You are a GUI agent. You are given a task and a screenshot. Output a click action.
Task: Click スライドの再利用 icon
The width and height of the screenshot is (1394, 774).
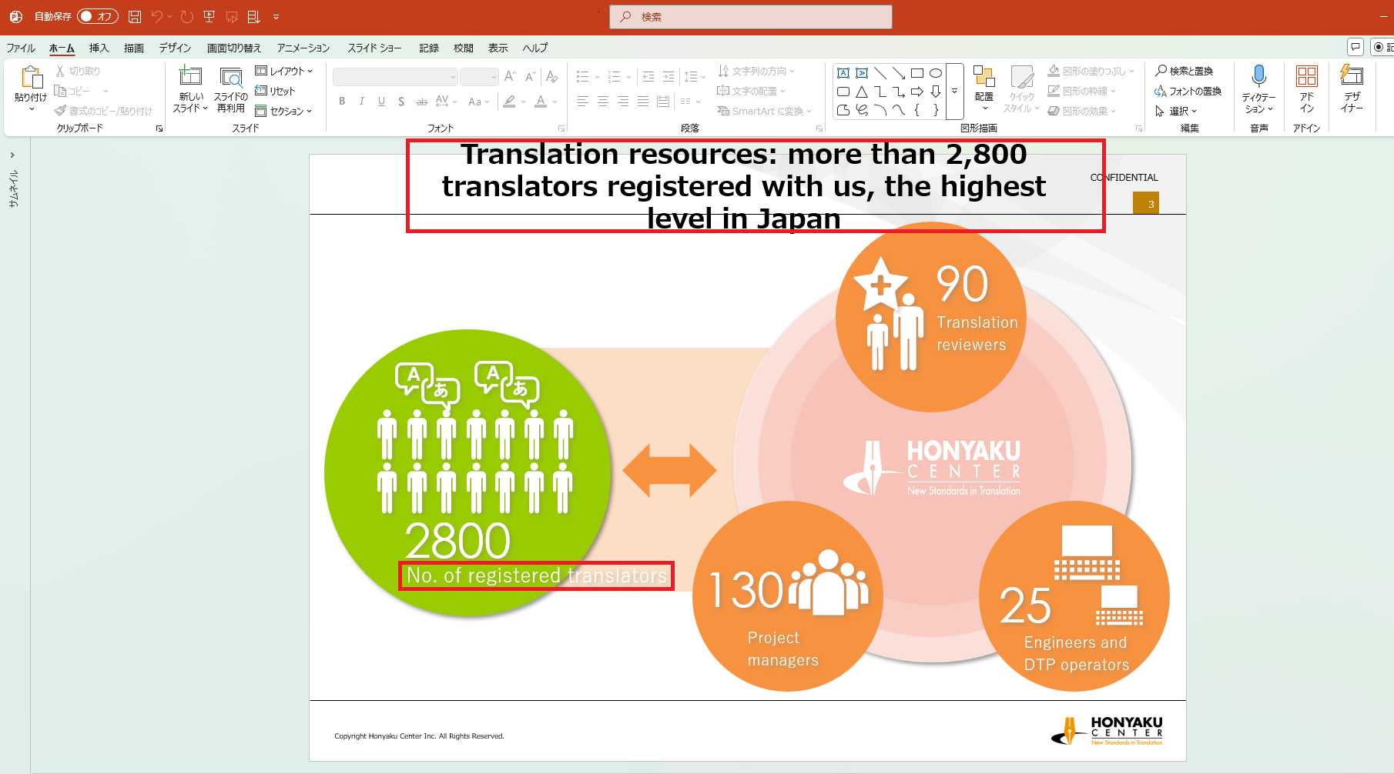coord(231,76)
